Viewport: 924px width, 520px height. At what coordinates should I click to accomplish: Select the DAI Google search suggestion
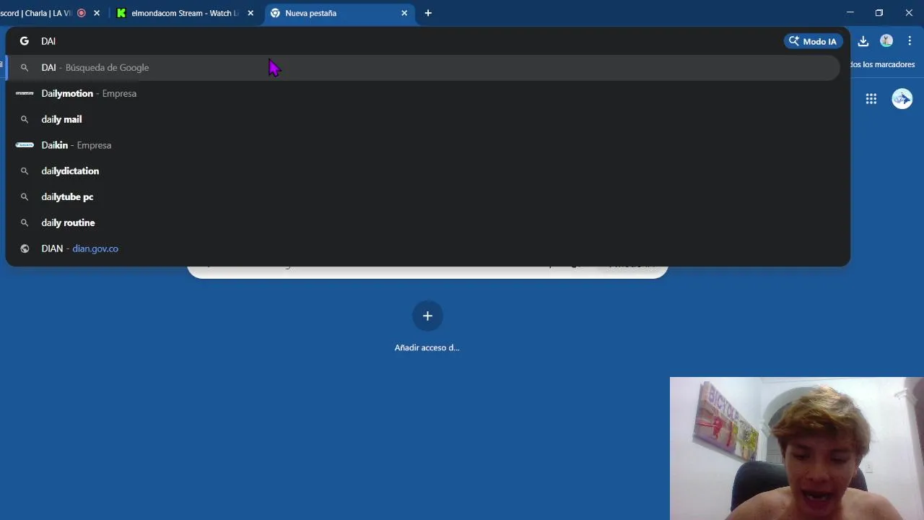pyautogui.click(x=423, y=67)
